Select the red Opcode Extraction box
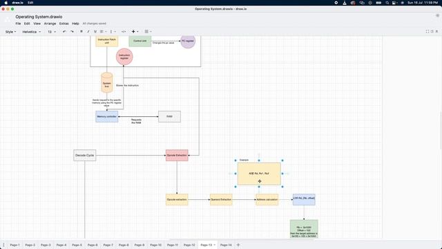 [x=177, y=155]
